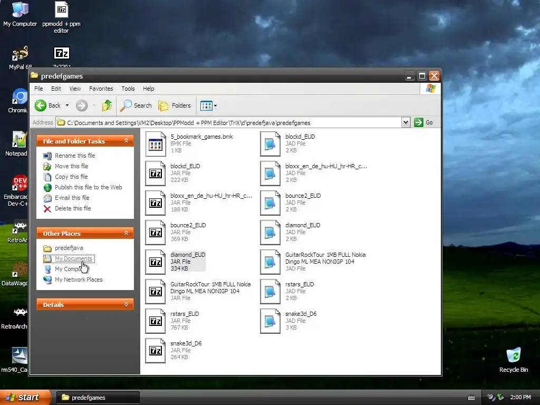Click the Forward arrow button

pyautogui.click(x=82, y=105)
